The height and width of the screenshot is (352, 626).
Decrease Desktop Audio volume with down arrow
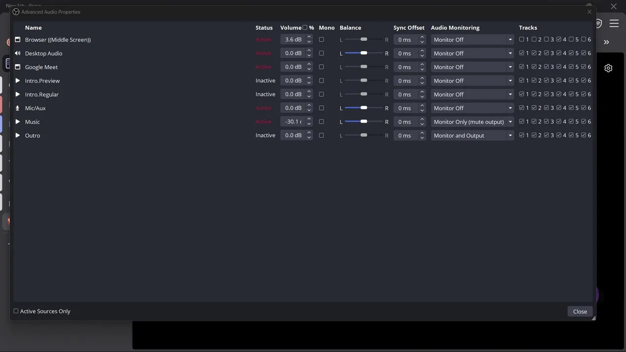tap(309, 56)
